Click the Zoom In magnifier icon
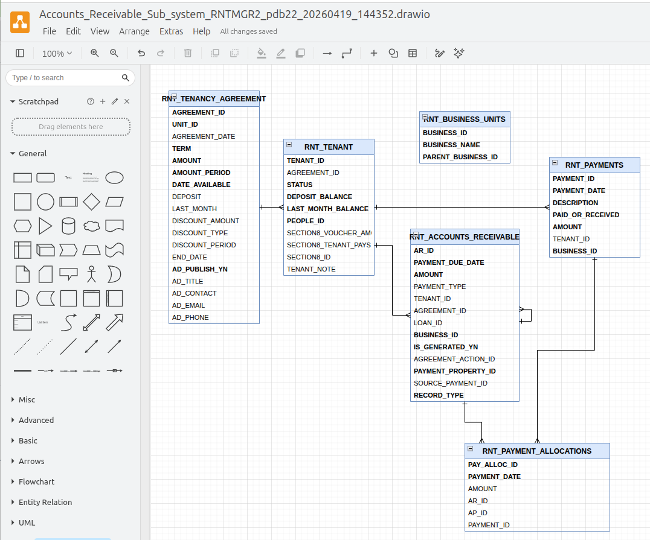Image resolution: width=650 pixels, height=540 pixels. tap(94, 53)
